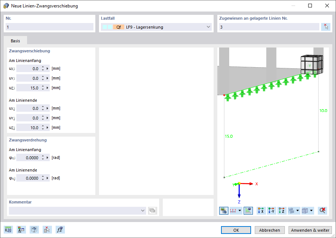The image size is (336, 238).
Task: Open the monitor display settings icon
Action: tap(34, 229)
